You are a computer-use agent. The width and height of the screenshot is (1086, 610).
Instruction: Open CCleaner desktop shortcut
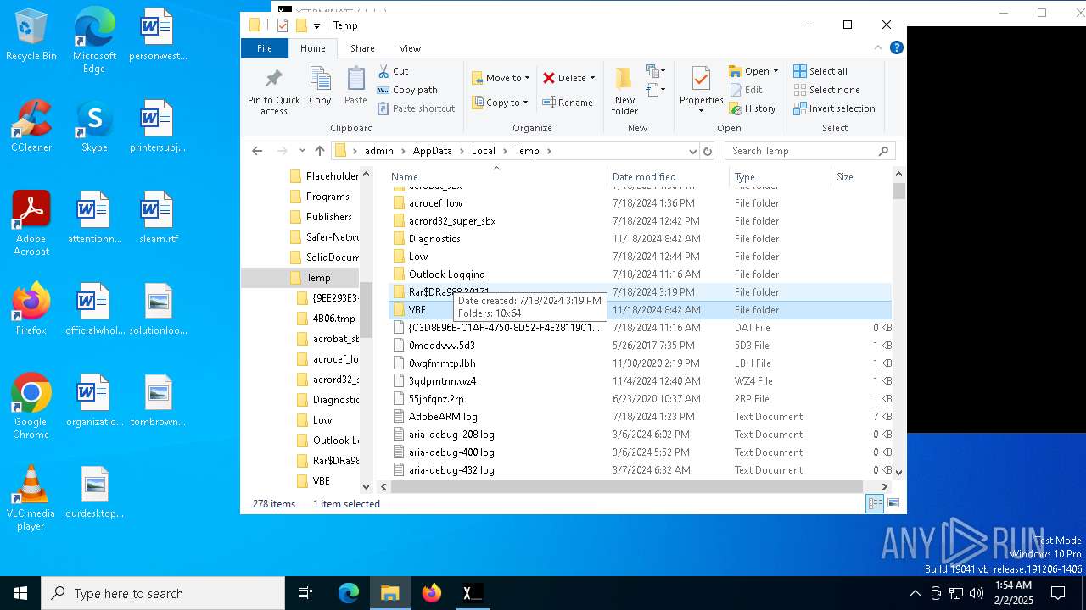click(31, 126)
